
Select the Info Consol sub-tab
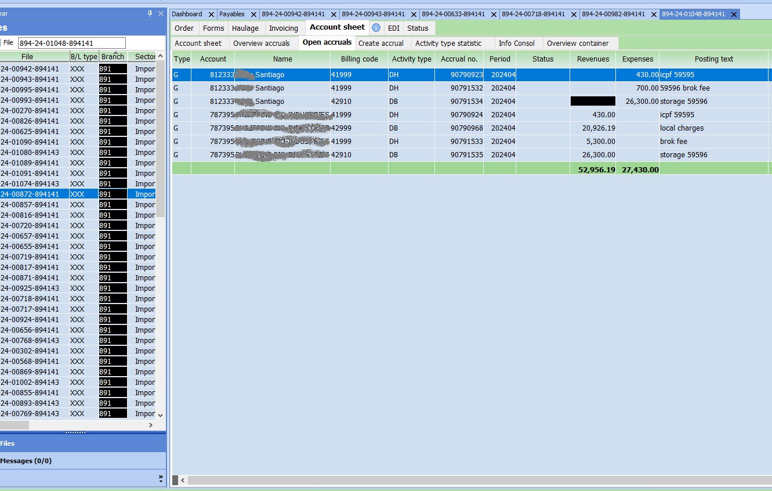pos(517,43)
